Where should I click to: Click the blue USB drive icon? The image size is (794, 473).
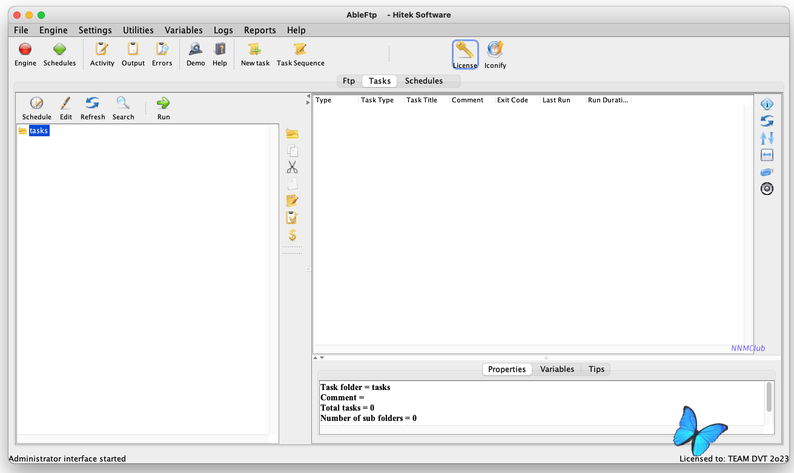click(x=767, y=172)
